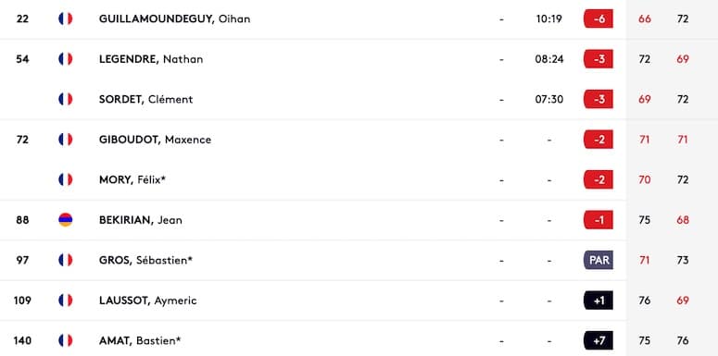Open the Legendre, Nathan player name
718x356 pixels.
click(x=151, y=59)
